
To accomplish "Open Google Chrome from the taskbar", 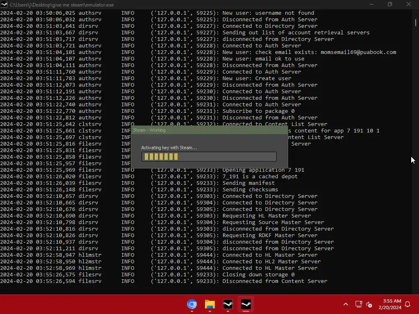I will pos(192,304).
